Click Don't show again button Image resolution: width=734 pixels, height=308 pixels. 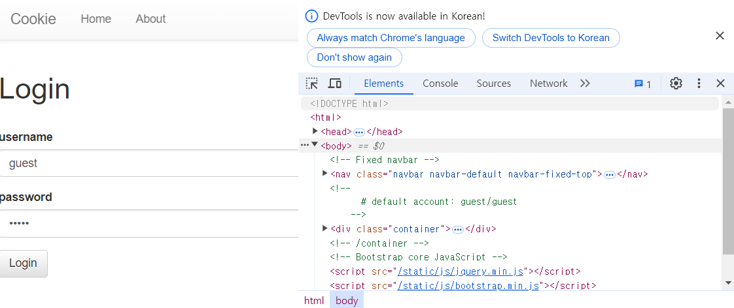point(355,57)
